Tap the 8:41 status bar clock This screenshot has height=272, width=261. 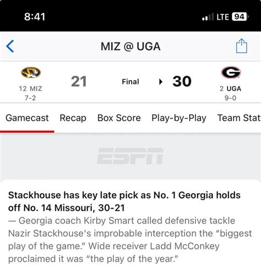pyautogui.click(x=35, y=17)
